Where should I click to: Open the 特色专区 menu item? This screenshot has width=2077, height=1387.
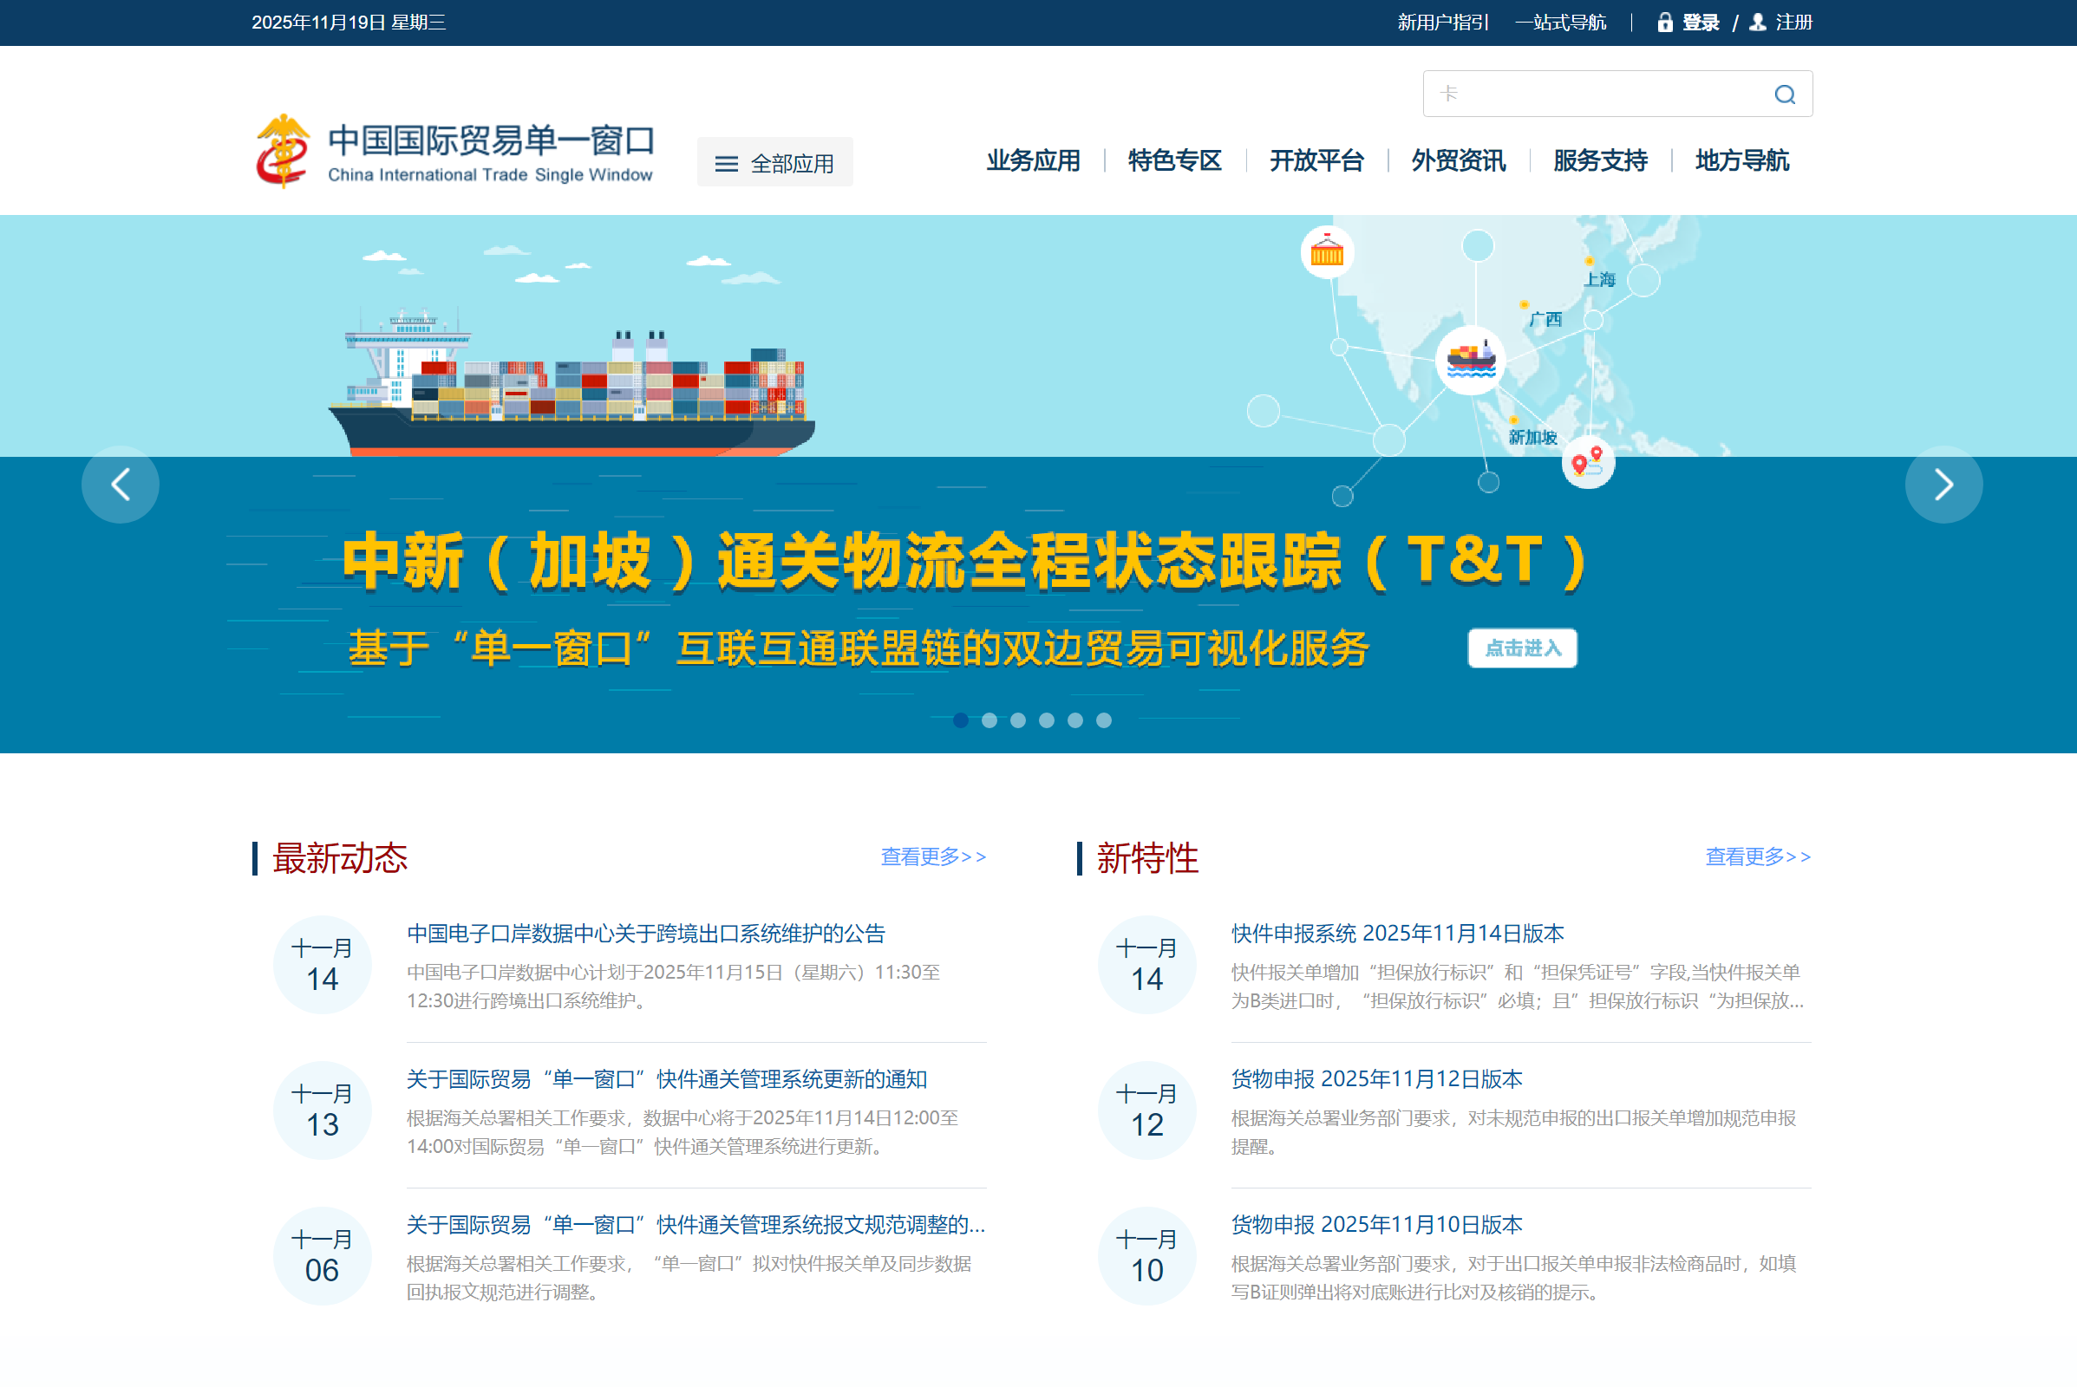click(x=1174, y=161)
